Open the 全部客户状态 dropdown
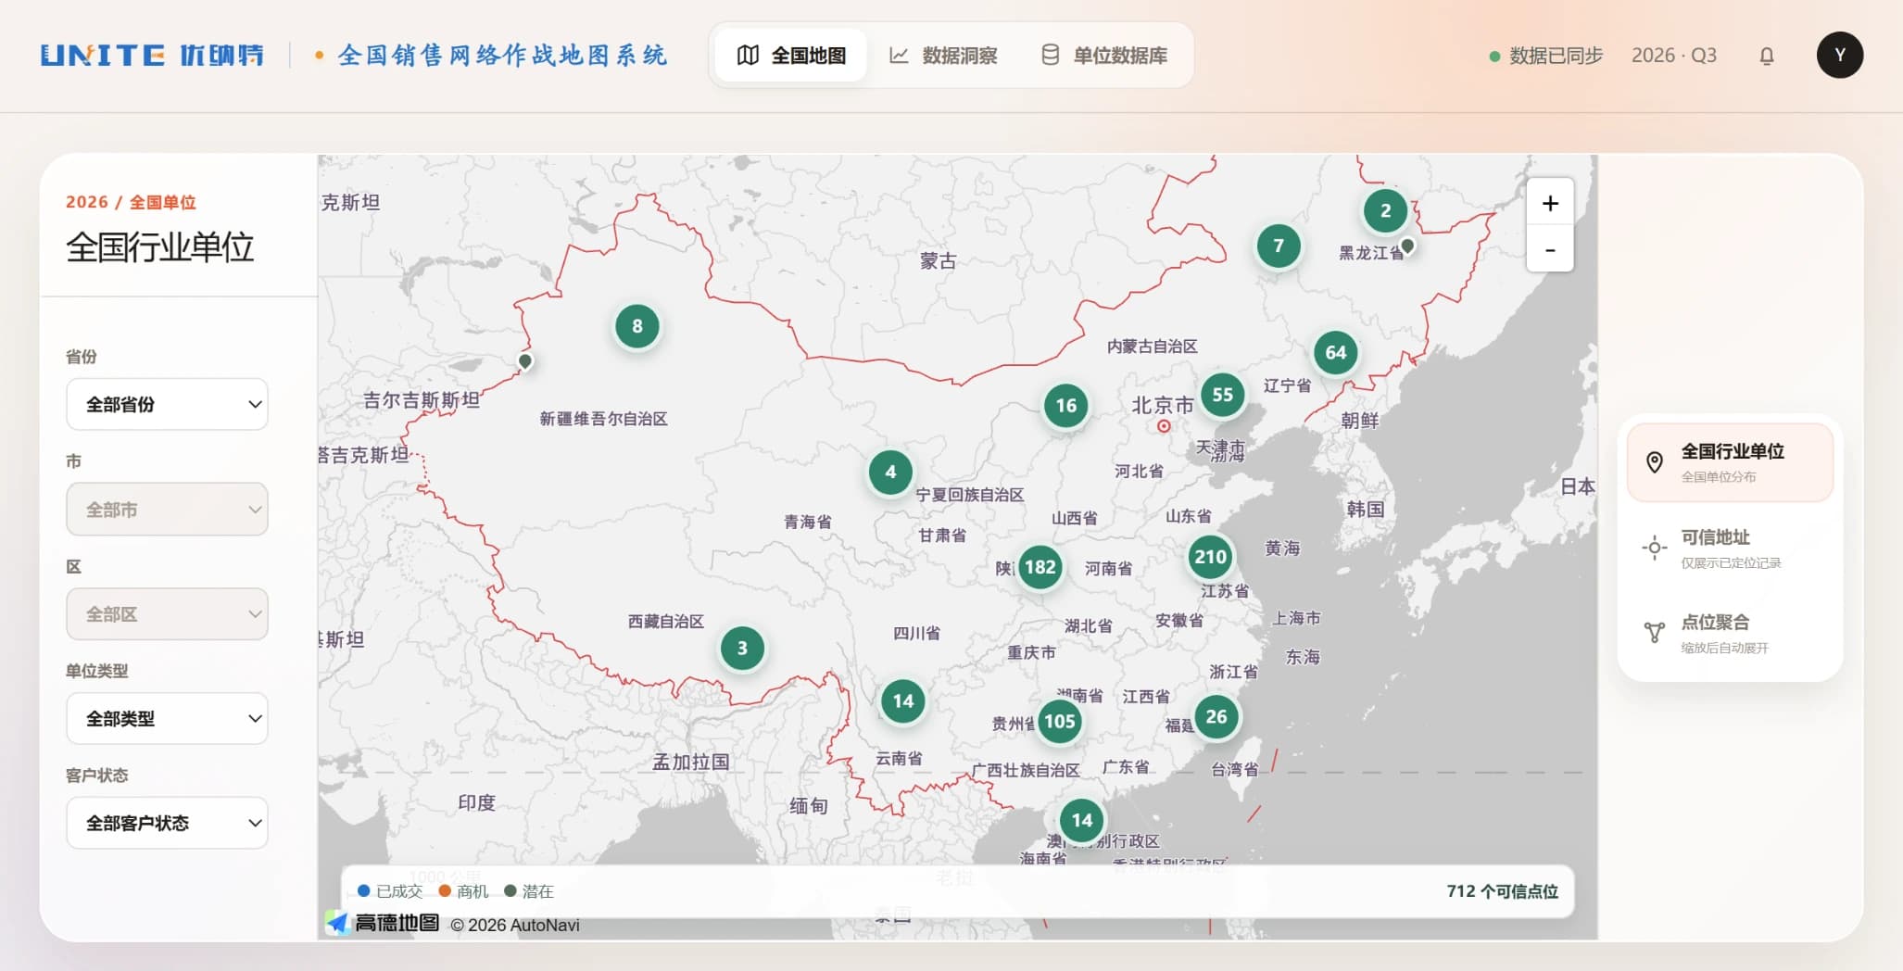The width and height of the screenshot is (1903, 971). 167,823
